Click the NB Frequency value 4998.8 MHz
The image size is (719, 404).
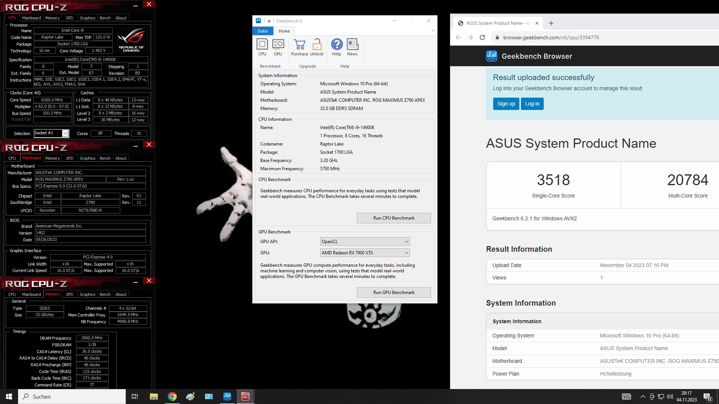(x=128, y=321)
